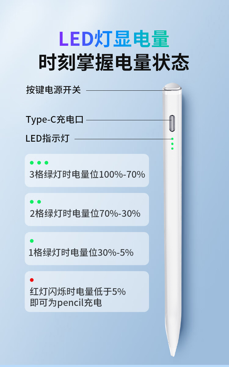The image size is (229, 367).
Task: Click the two green dots in the 70%-30% card
Action: pos(35,202)
